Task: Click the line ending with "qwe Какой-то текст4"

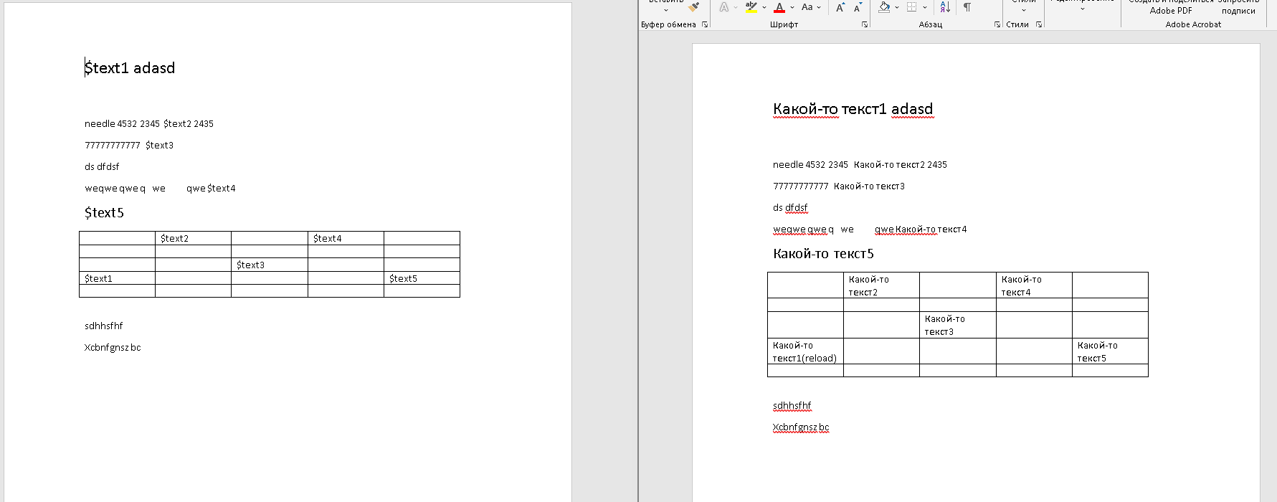Action: pyautogui.click(x=870, y=229)
